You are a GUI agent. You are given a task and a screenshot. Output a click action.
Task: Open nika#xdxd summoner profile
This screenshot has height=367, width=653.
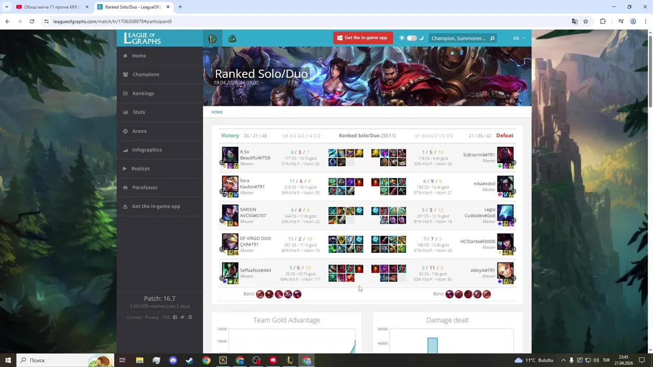(x=485, y=183)
